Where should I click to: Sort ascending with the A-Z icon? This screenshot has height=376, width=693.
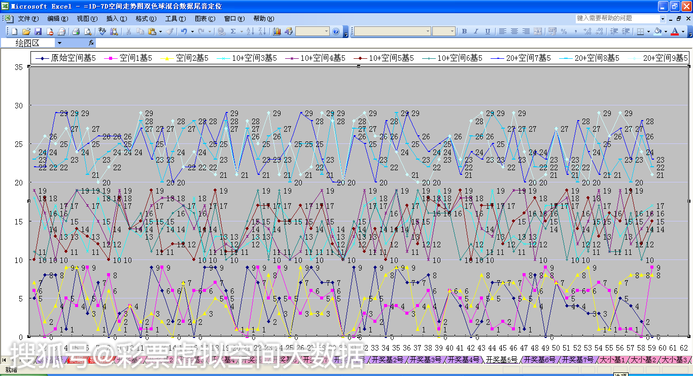[x=250, y=31]
